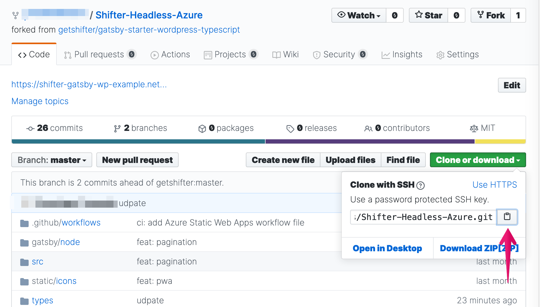Open the Security tab
Viewport: 540px width, 307px height.
(340, 54)
